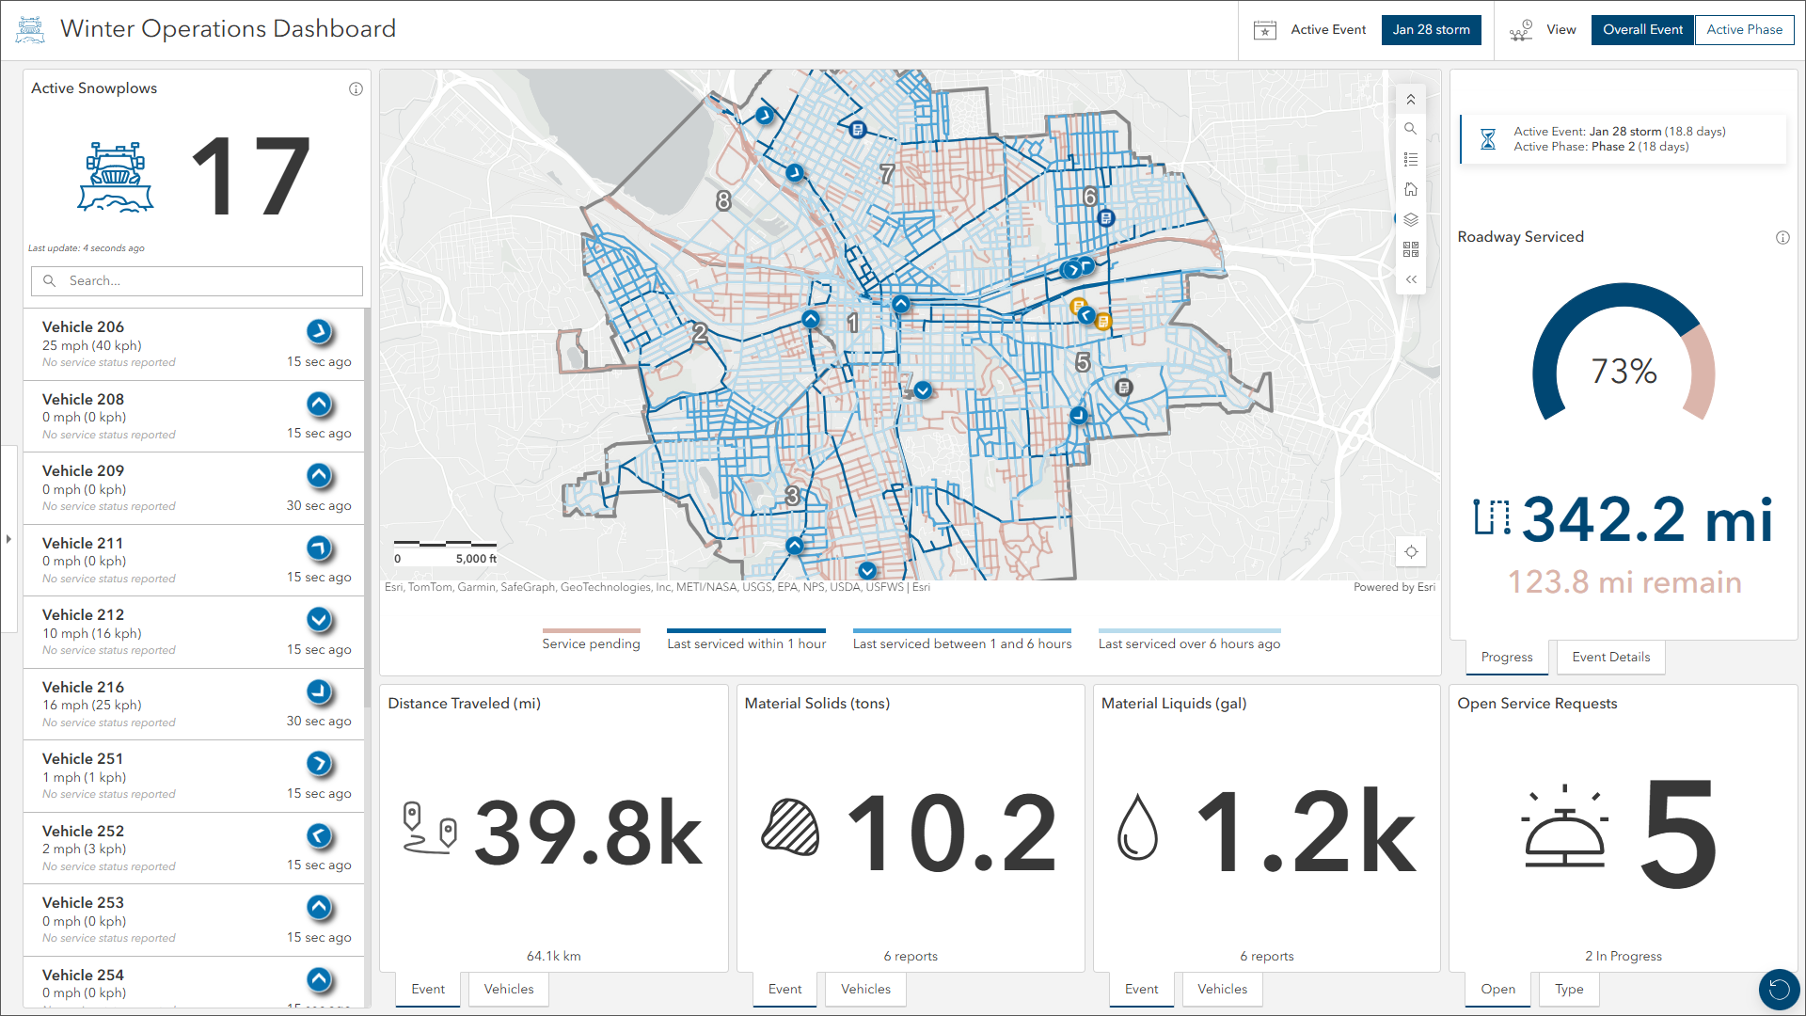Click the Service pending legend swatch
The width and height of the screenshot is (1806, 1016).
click(591, 630)
